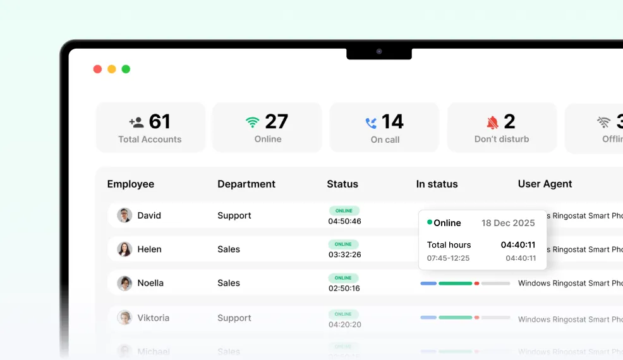Open the Total Accounts card
623x360 pixels.
[x=150, y=128]
